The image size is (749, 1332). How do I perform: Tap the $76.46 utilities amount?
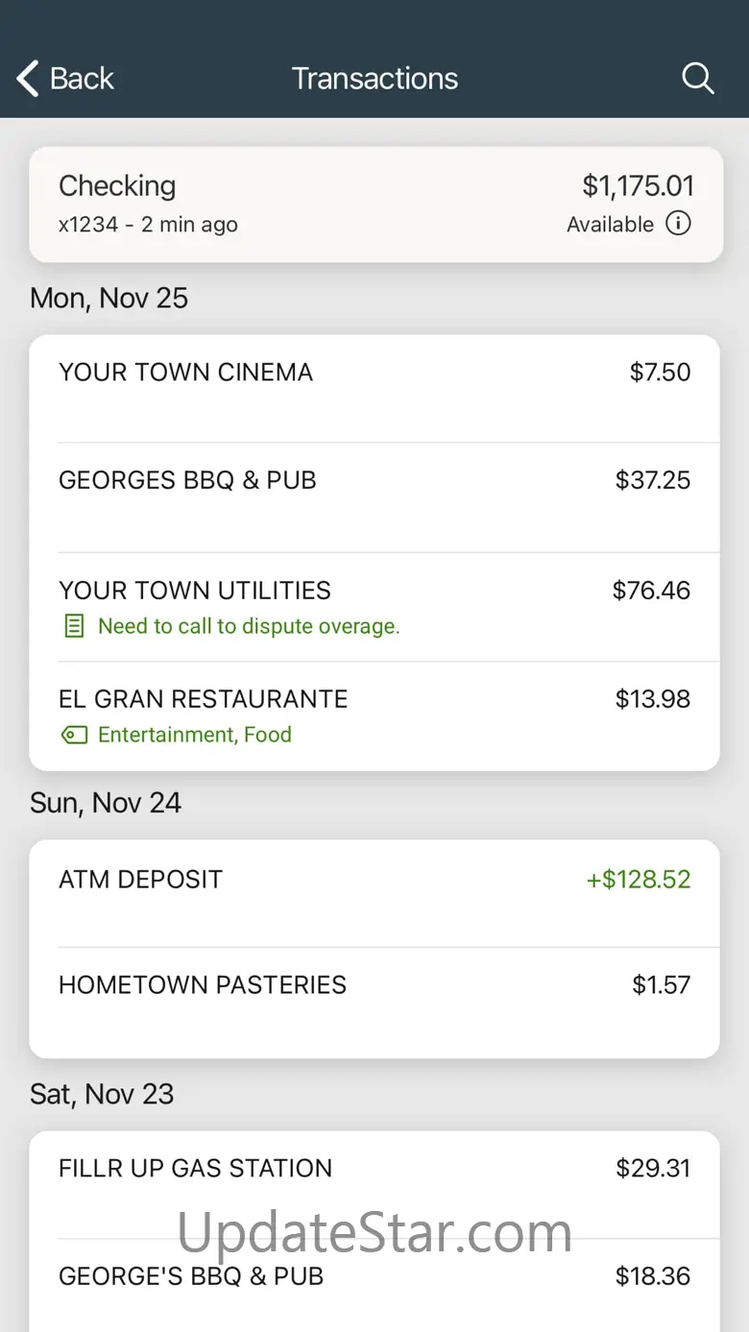tap(651, 590)
